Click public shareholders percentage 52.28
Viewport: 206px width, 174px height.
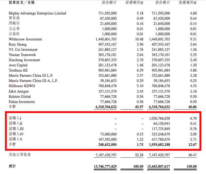click(139, 155)
